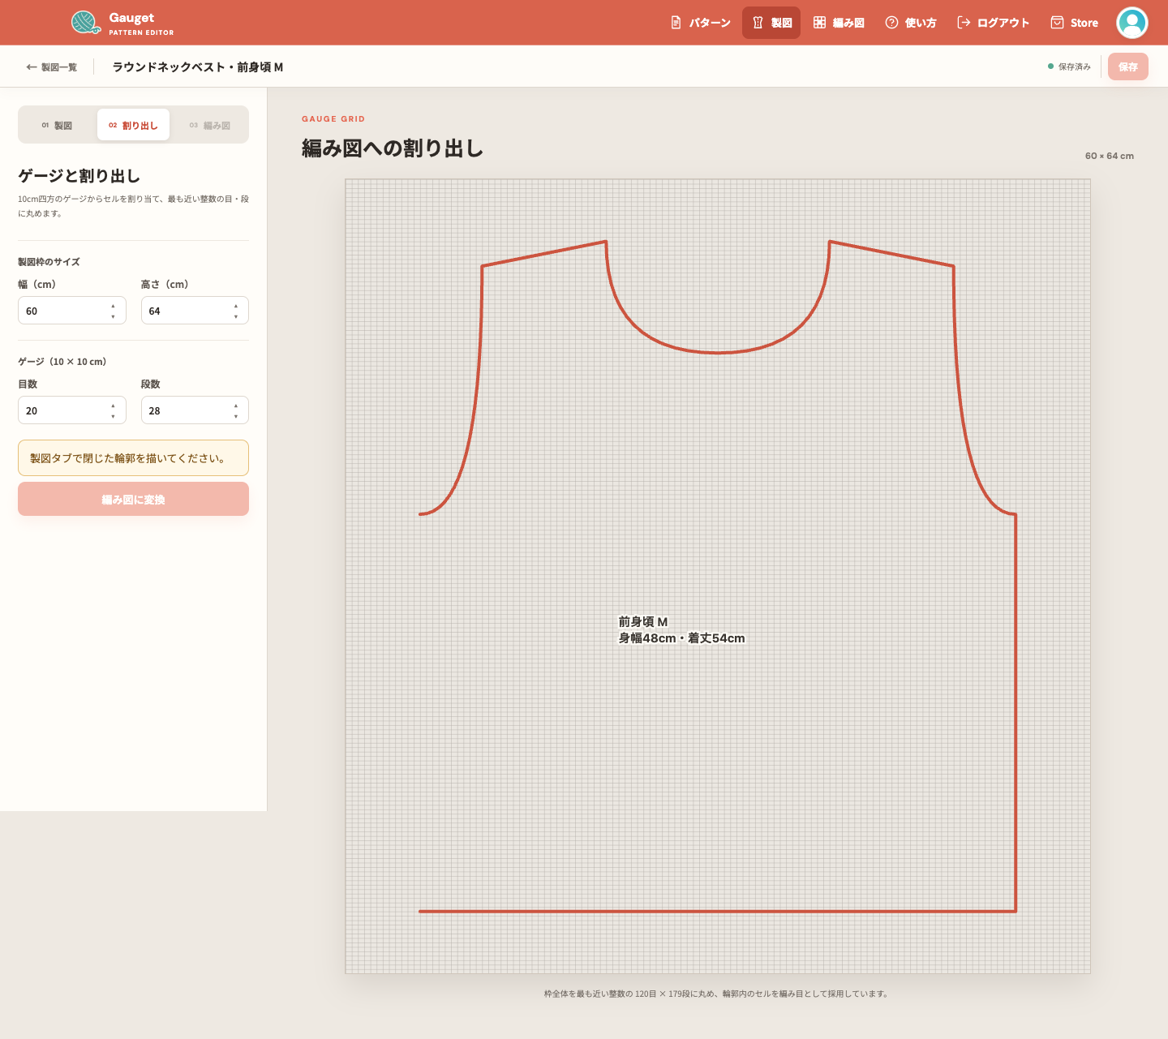
Task: Click the ラウンドネックベスト・前身頃 M title
Action: coord(198,67)
